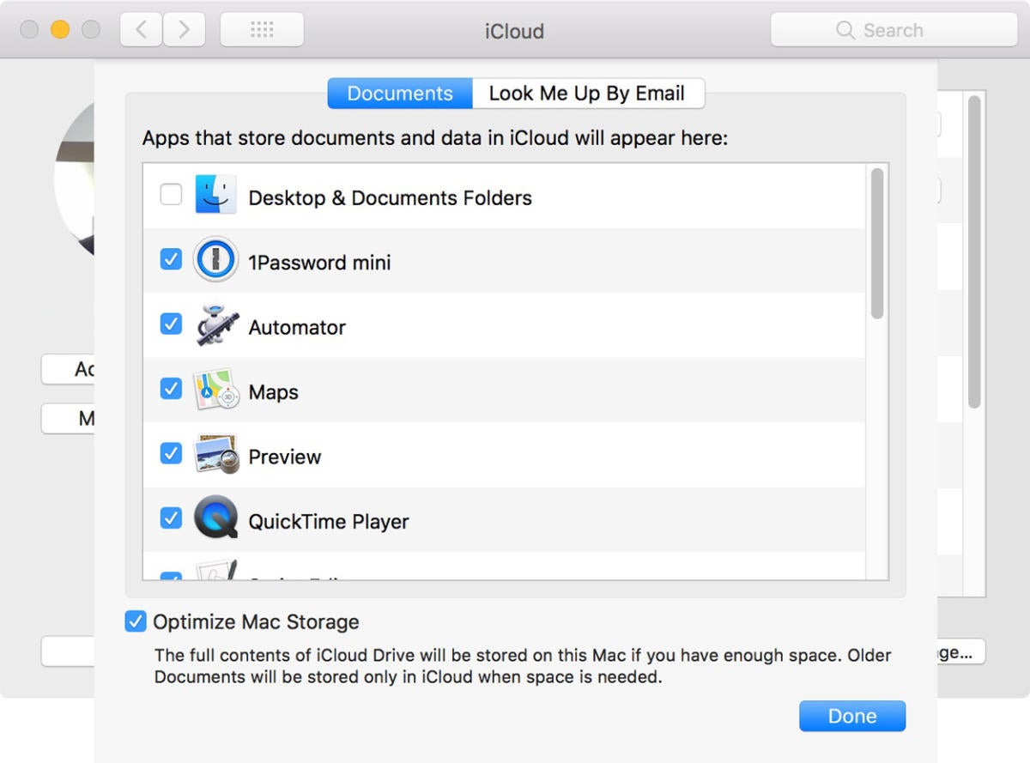Click the iCloud window's background scrollbar
This screenshot has width=1030, height=763.
974,251
